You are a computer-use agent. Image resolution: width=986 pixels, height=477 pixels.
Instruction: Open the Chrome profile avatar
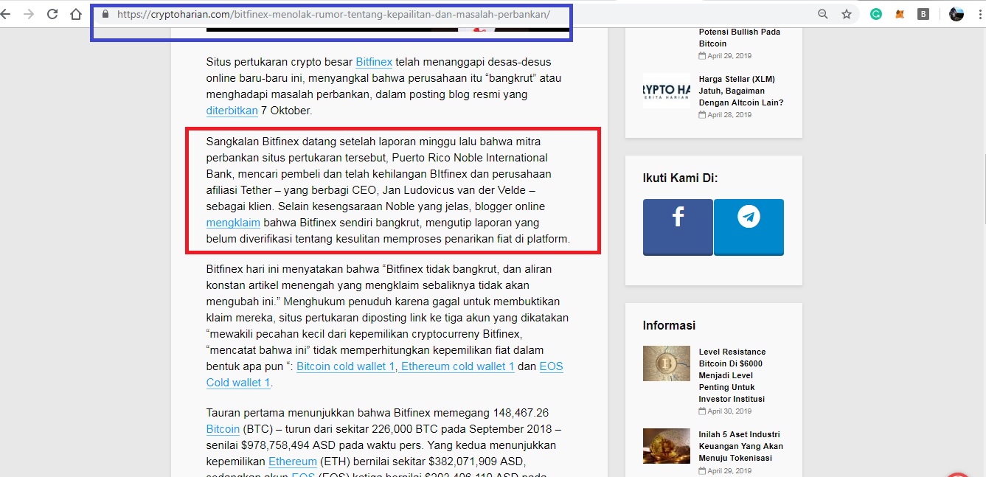(957, 14)
